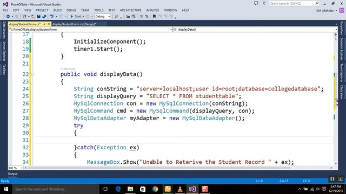
Task: Open the VIEW menu
Action: pos(28,10)
